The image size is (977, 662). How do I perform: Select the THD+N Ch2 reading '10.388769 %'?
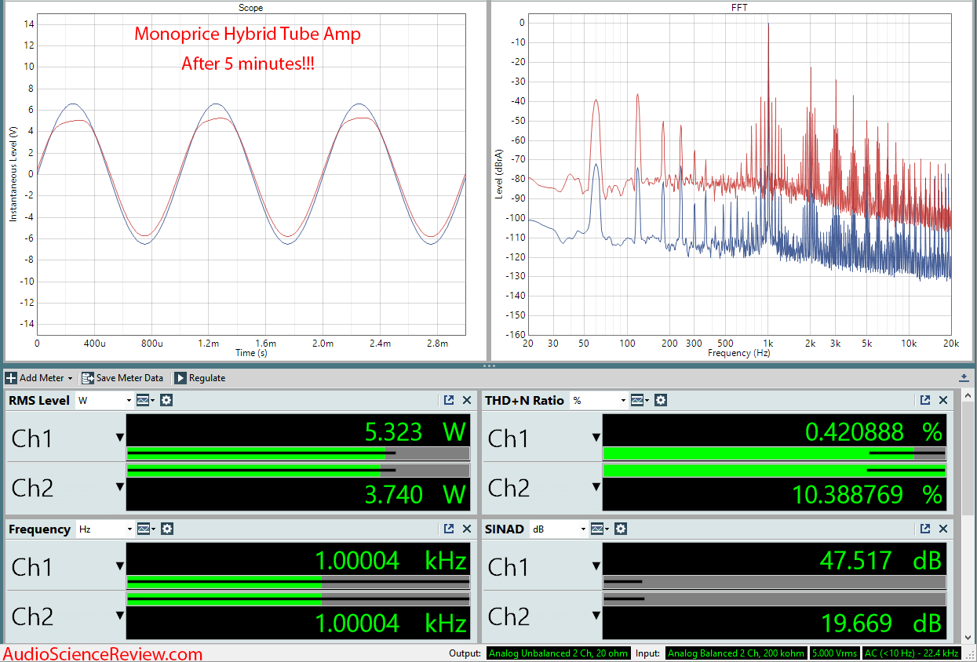click(x=866, y=494)
